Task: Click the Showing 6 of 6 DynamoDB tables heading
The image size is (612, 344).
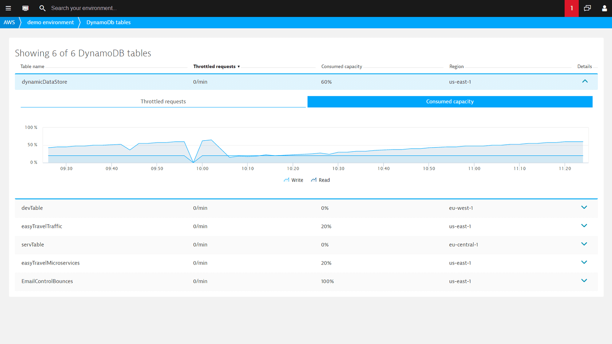Action: coord(83,53)
